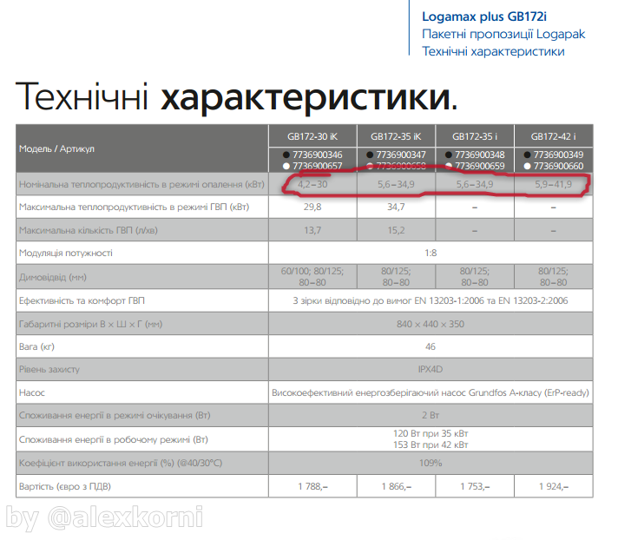Click the 'Вага (кг)' row label

36,347
